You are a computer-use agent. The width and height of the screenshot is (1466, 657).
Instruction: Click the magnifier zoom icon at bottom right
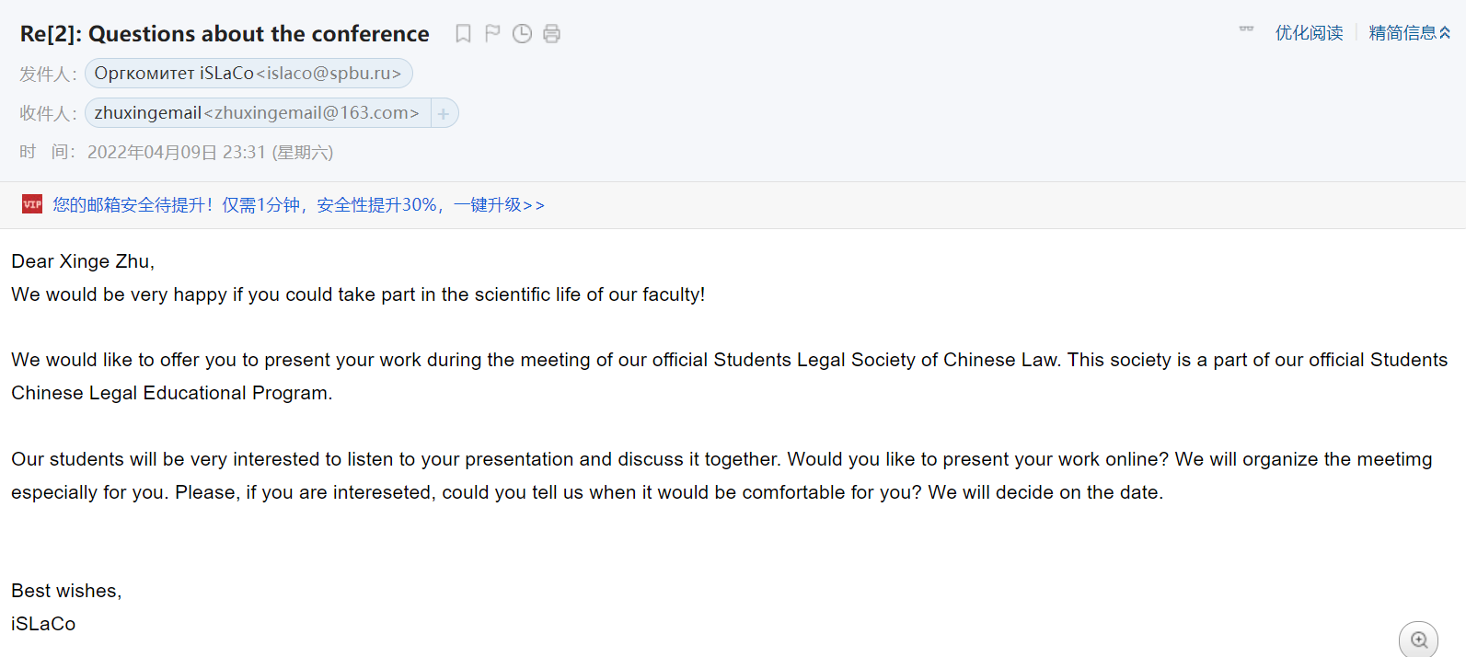click(x=1418, y=640)
